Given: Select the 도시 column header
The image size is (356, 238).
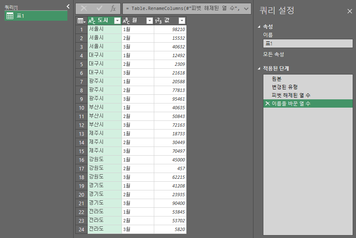Looking at the screenshot, I should click(x=105, y=21).
